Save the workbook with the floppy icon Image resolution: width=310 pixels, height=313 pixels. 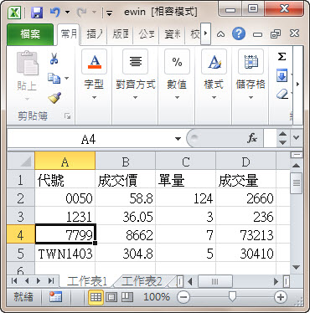pyautogui.click(x=37, y=13)
